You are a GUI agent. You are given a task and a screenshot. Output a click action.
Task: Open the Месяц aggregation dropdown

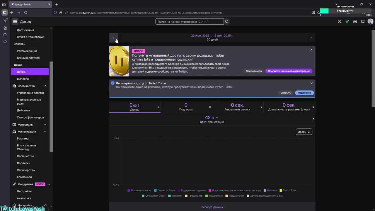304,132
